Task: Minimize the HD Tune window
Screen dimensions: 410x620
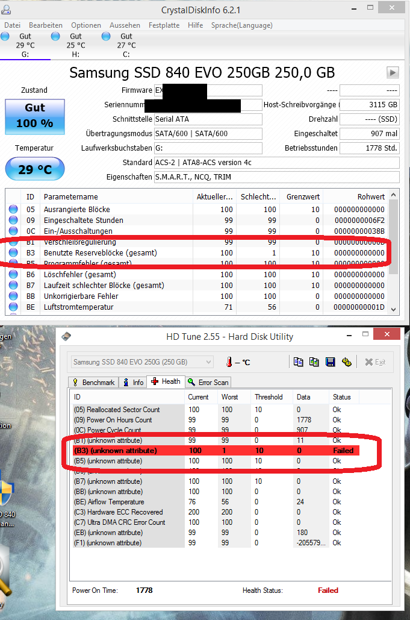Action: pos(349,335)
